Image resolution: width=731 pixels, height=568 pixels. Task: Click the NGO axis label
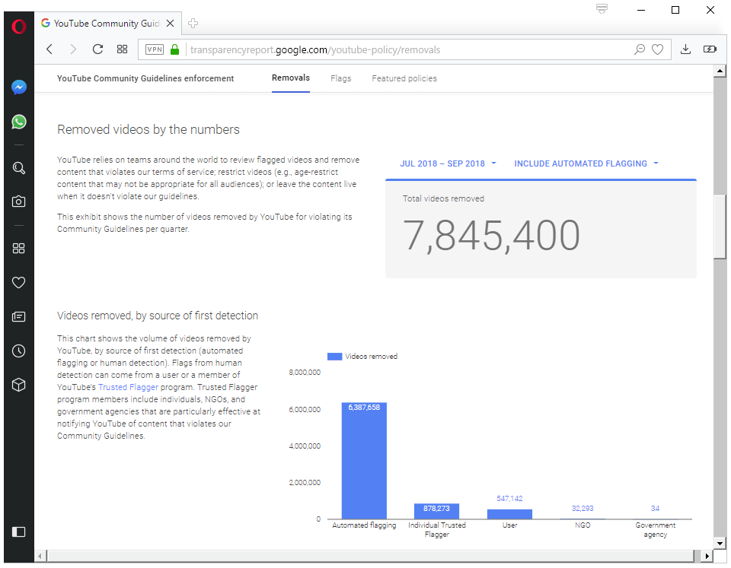pos(583,525)
